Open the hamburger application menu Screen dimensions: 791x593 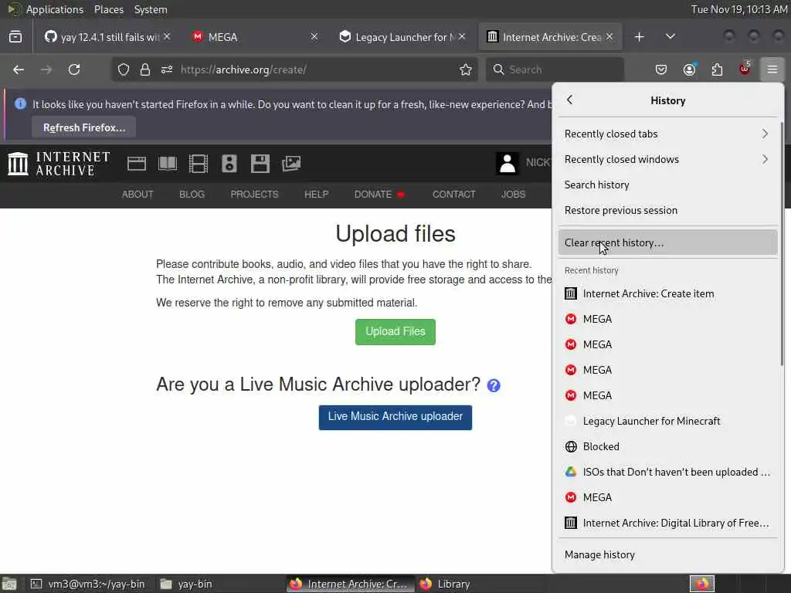click(772, 69)
